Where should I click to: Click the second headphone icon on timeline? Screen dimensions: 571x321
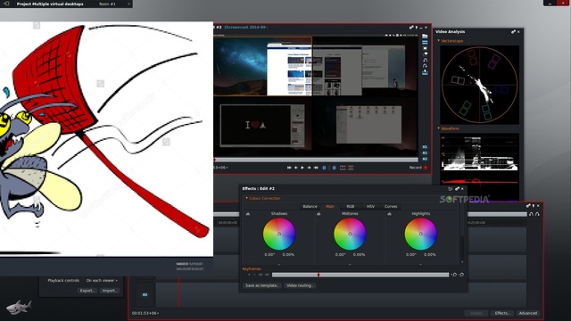click(x=537, y=214)
